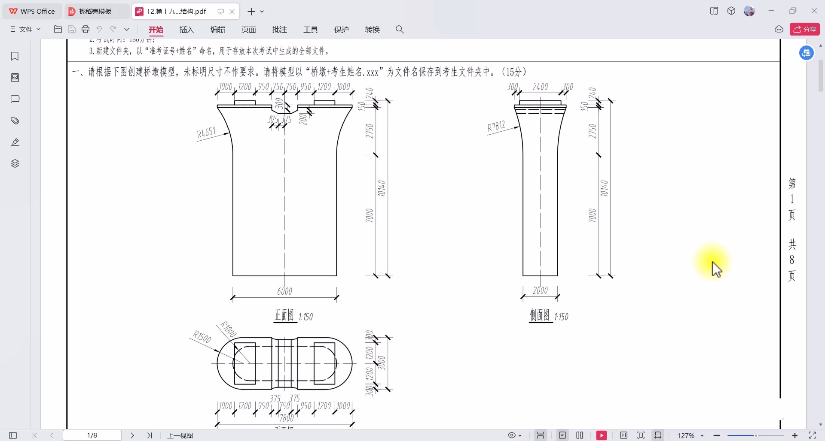825x441 pixels.
Task: Switch to WPS Office home tab
Action: (33, 12)
